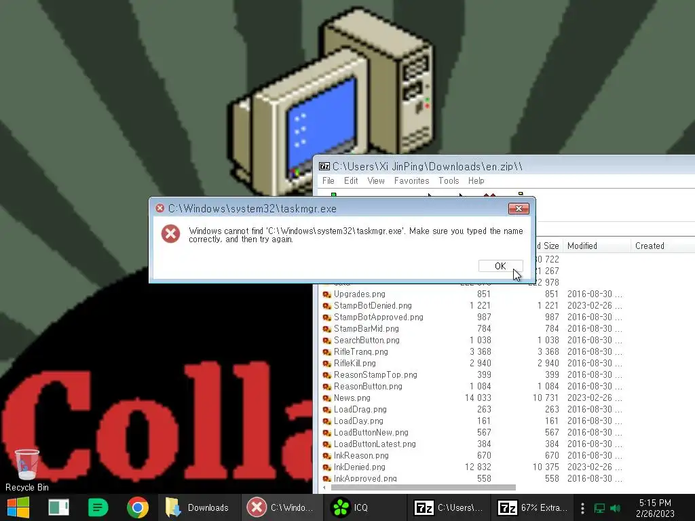Viewport: 695px width, 521px height.
Task: Click the red error icon in dialog
Action: click(x=170, y=233)
